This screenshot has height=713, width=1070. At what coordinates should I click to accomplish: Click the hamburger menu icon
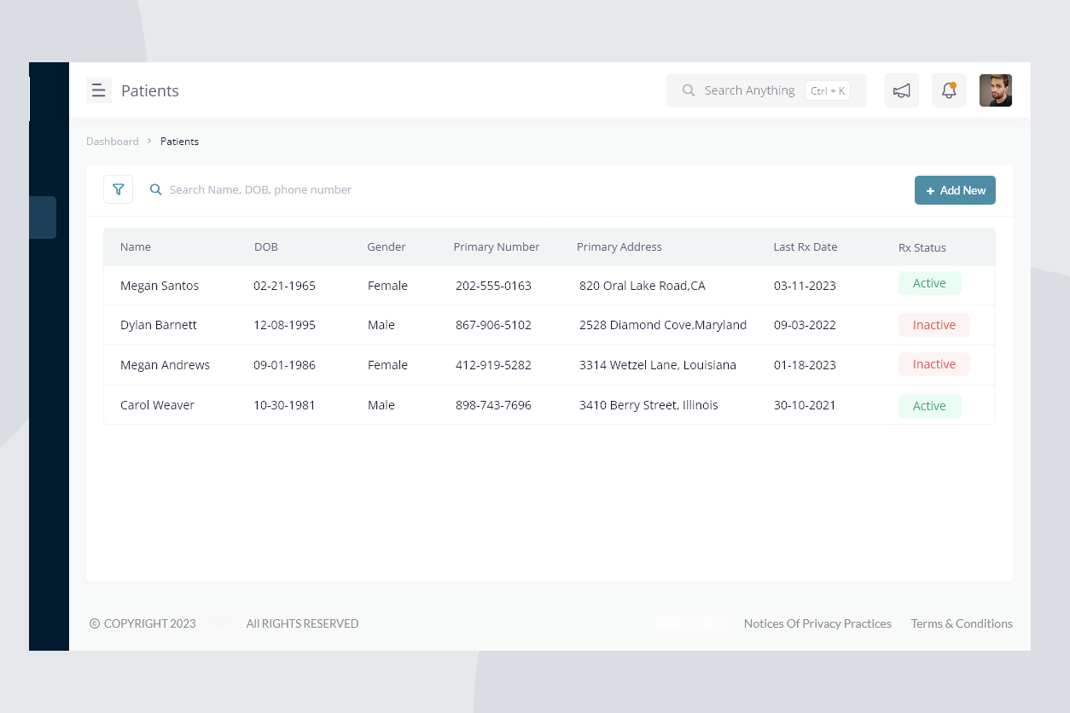(x=99, y=90)
